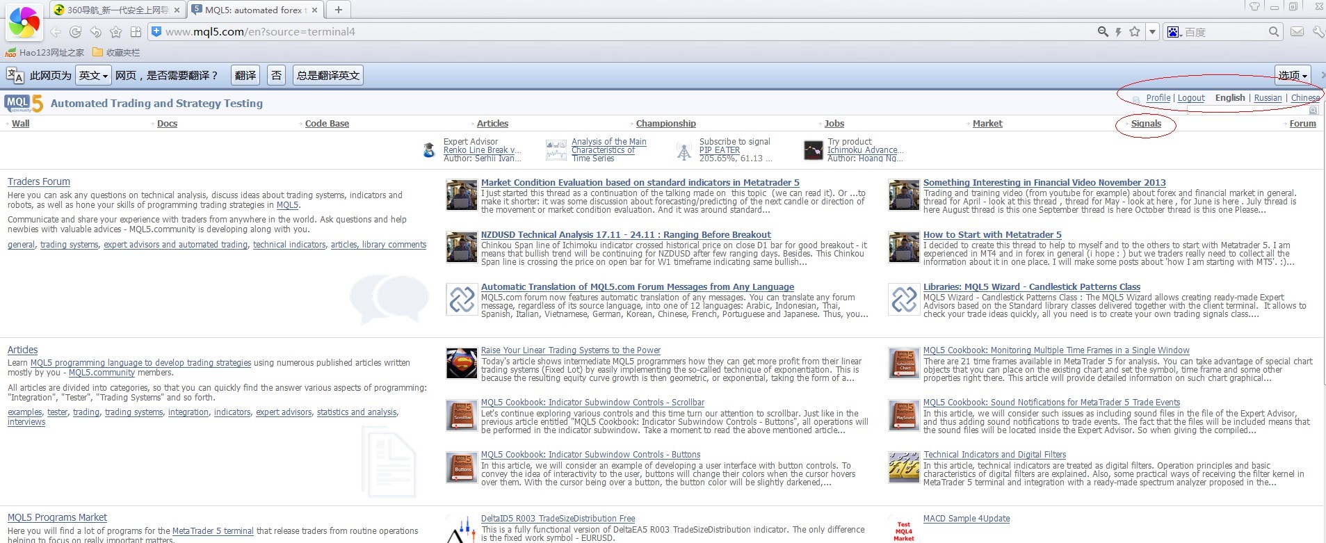The width and height of the screenshot is (1326, 543).
Task: Open Something Interesting in Financial Video thread
Action: [1044, 183]
